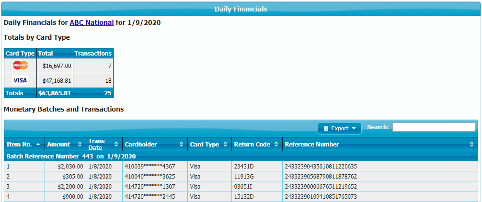This screenshot has width=482, height=202.
Task: Click the MasterCard logo icon
Action: point(20,66)
